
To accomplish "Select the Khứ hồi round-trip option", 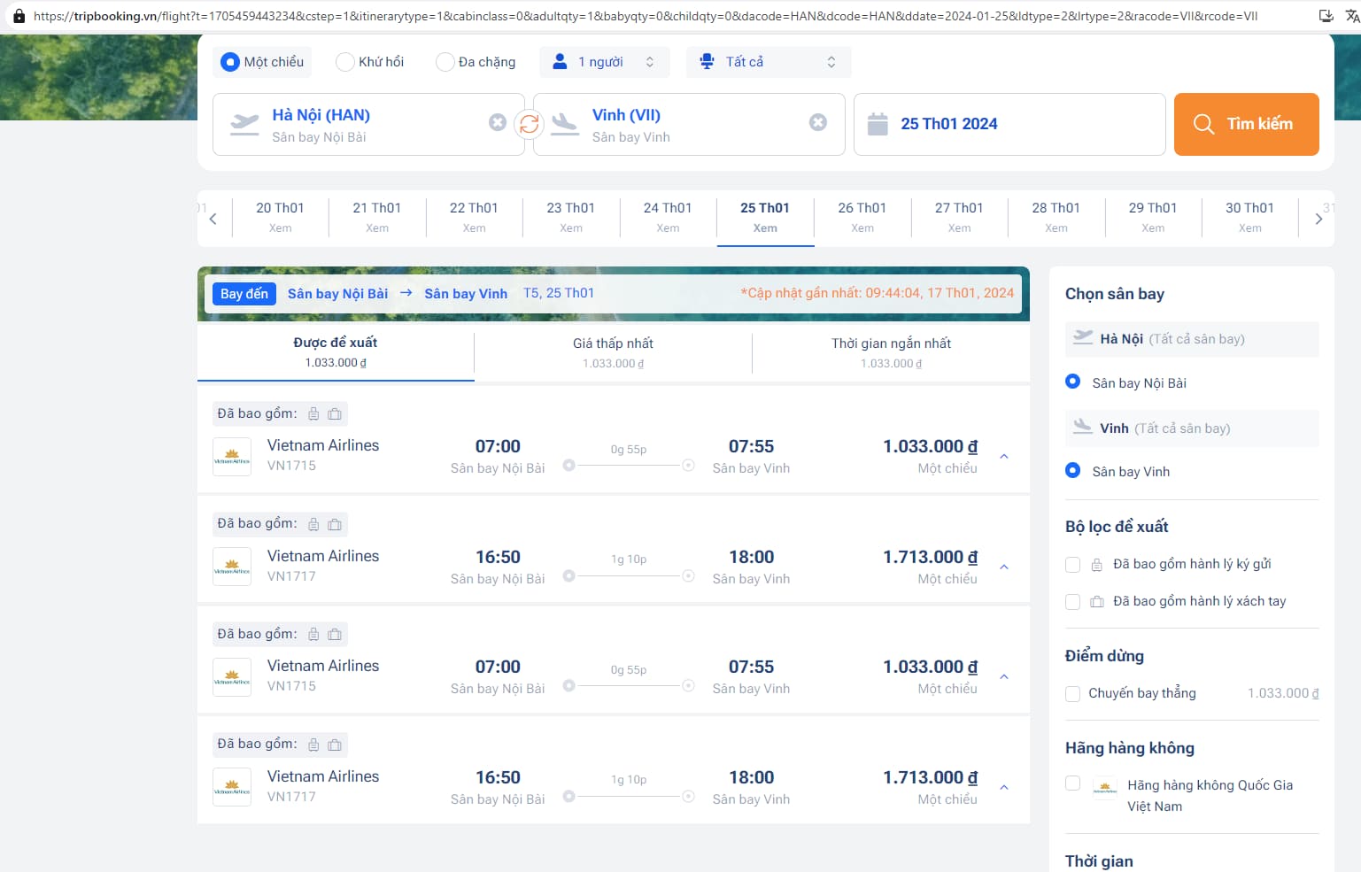I will (344, 62).
